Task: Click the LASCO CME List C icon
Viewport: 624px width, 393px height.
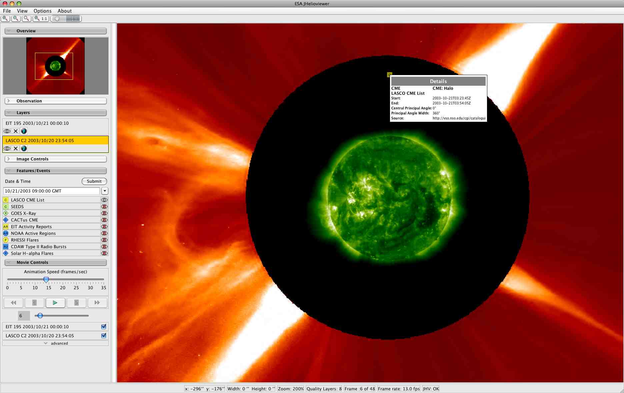Action: [6, 200]
